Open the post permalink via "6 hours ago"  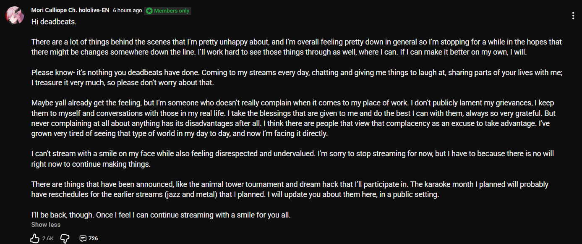click(127, 10)
